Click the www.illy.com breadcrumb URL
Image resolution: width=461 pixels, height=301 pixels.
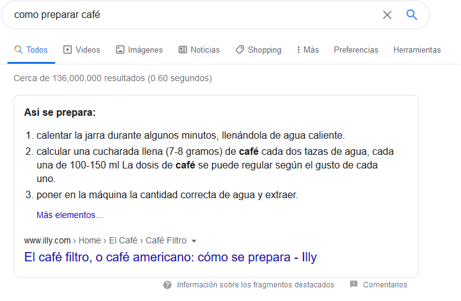point(48,241)
